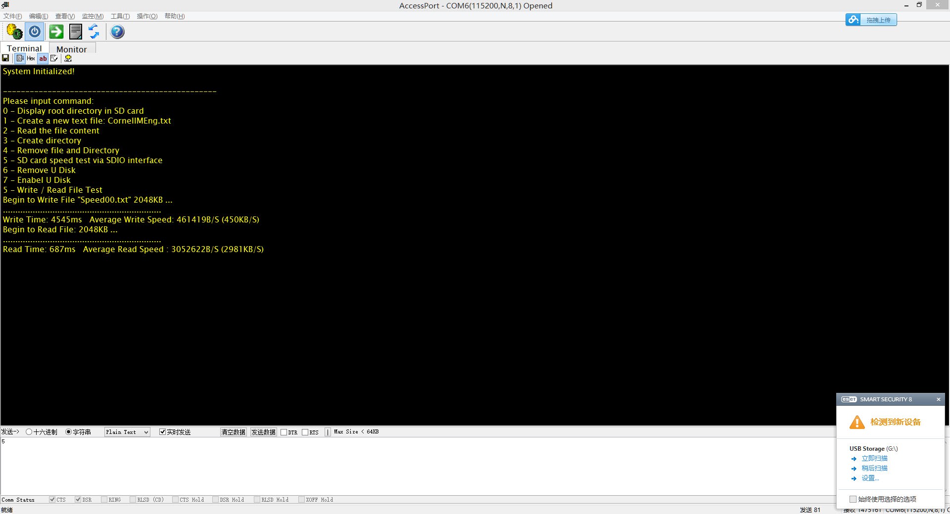
Task: Click the clear terminal notepad icon
Action: click(x=54, y=58)
